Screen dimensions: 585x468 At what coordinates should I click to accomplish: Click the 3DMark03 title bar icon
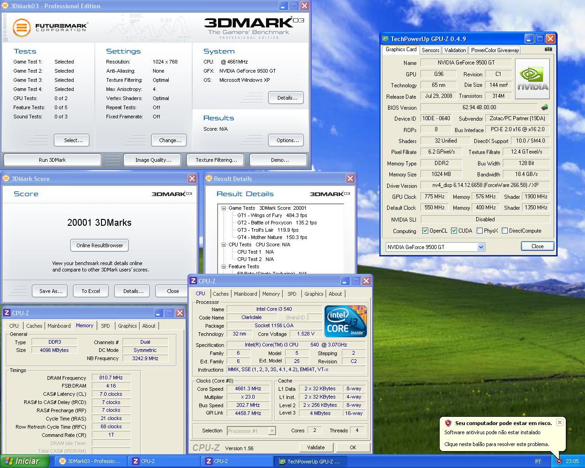point(5,6)
